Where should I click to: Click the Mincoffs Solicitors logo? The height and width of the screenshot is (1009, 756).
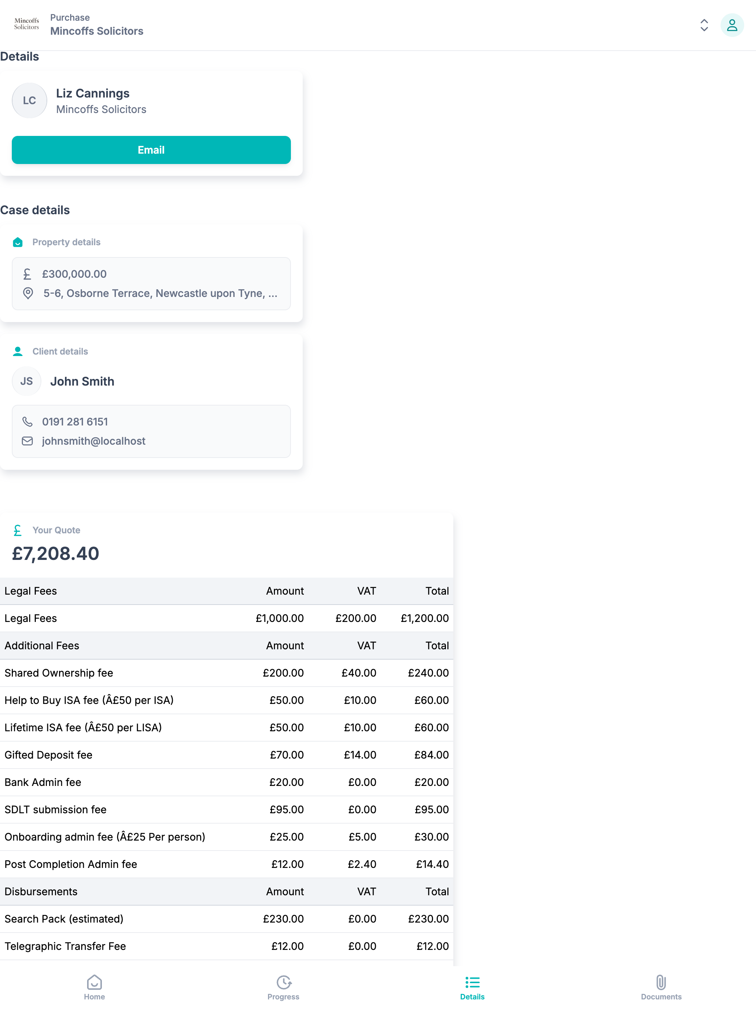(x=27, y=24)
